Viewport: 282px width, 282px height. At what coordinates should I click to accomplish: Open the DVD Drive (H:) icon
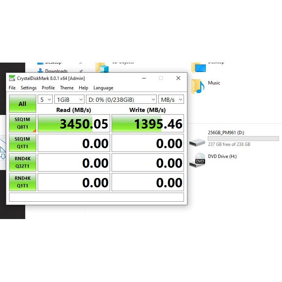point(199,159)
